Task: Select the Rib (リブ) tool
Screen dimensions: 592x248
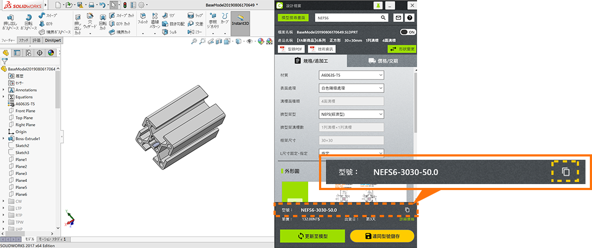Action: 168,16
